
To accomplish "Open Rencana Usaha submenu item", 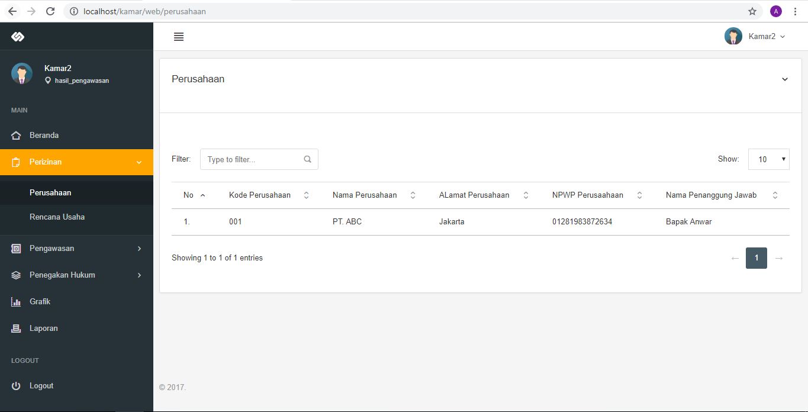I will 57,217.
